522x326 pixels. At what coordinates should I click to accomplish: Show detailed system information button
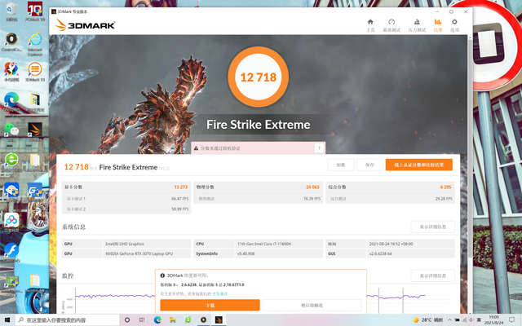432,227
